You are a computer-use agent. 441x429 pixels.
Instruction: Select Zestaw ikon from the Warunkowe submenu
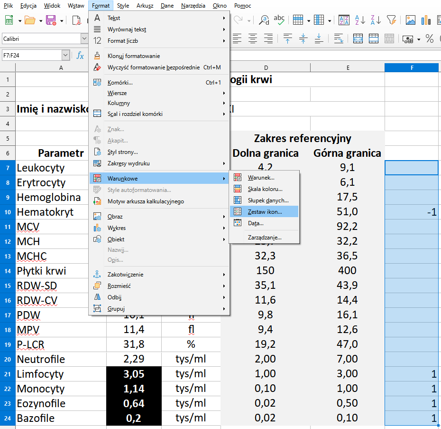point(264,212)
